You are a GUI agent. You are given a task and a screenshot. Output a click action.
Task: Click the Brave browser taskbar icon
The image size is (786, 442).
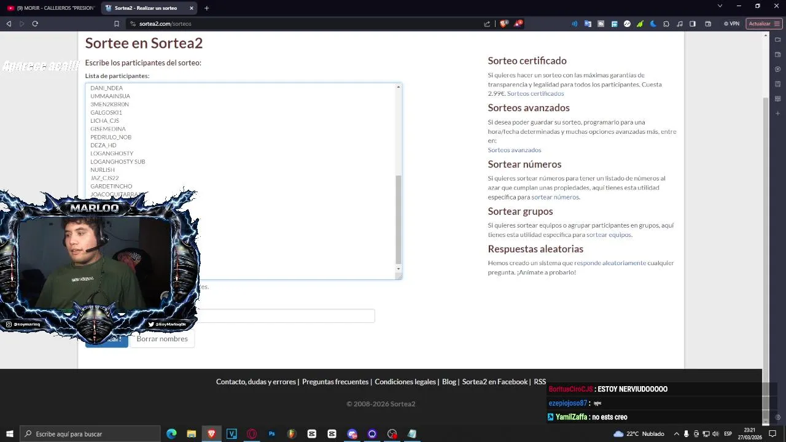(x=212, y=434)
